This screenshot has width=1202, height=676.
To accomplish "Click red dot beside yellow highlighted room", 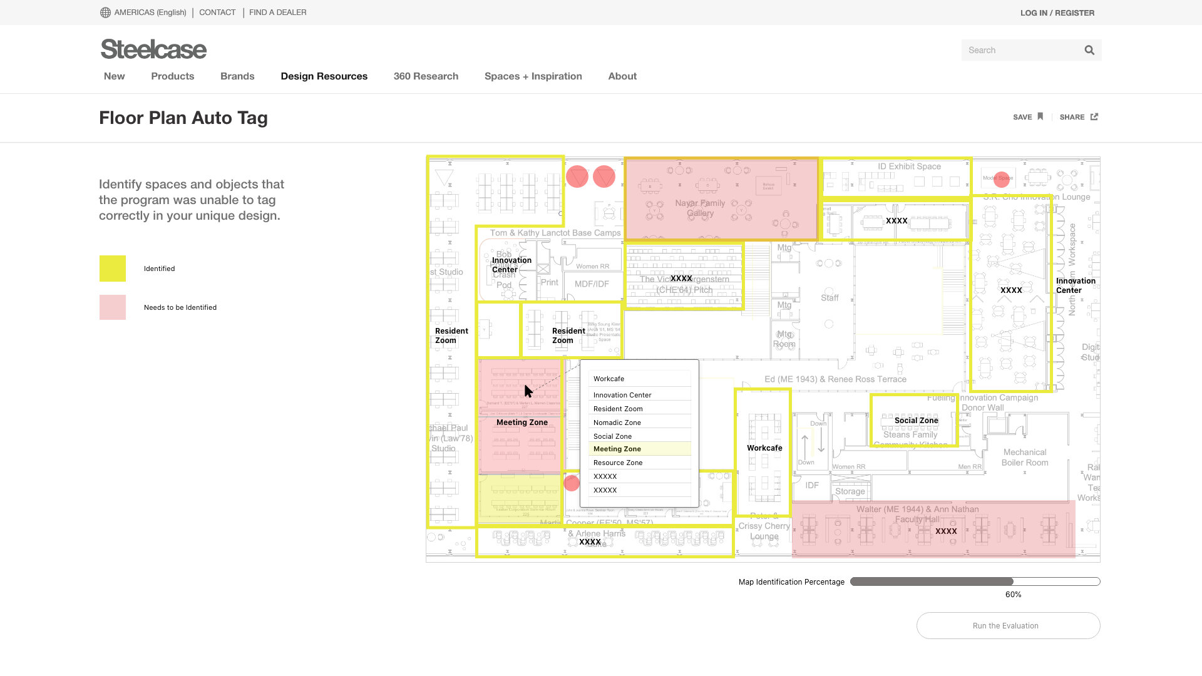I will coord(572,483).
